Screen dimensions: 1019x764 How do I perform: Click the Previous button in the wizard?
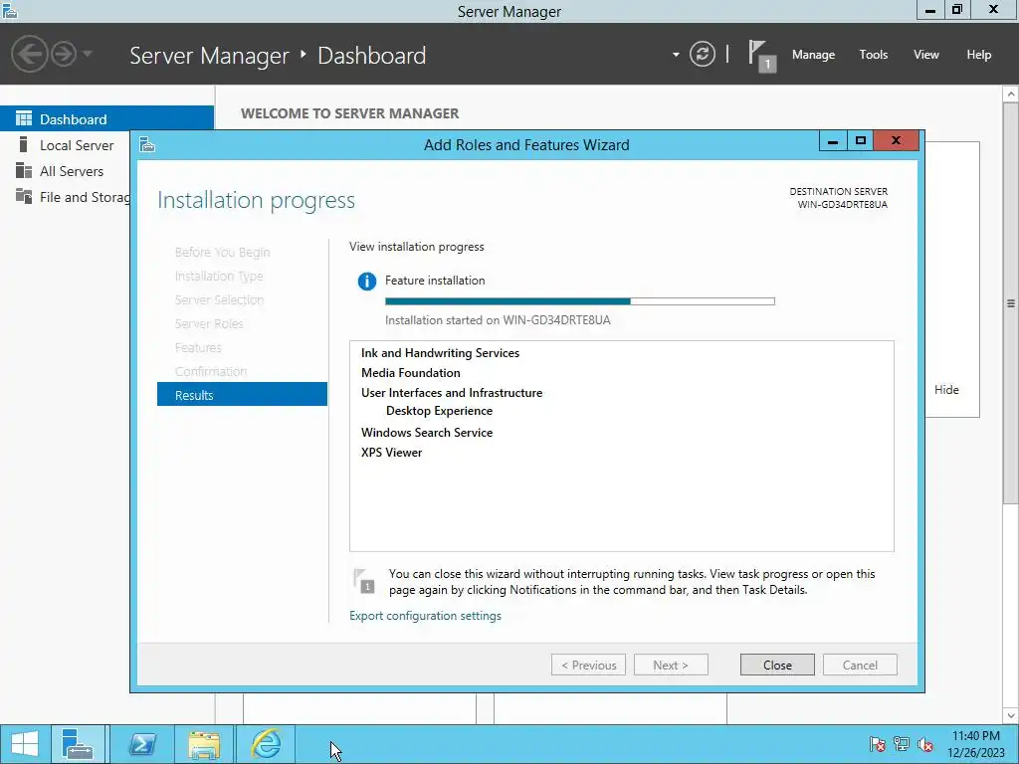tap(588, 665)
